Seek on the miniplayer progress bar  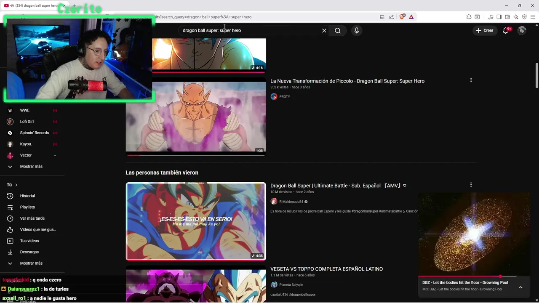pyautogui.click(x=474, y=276)
